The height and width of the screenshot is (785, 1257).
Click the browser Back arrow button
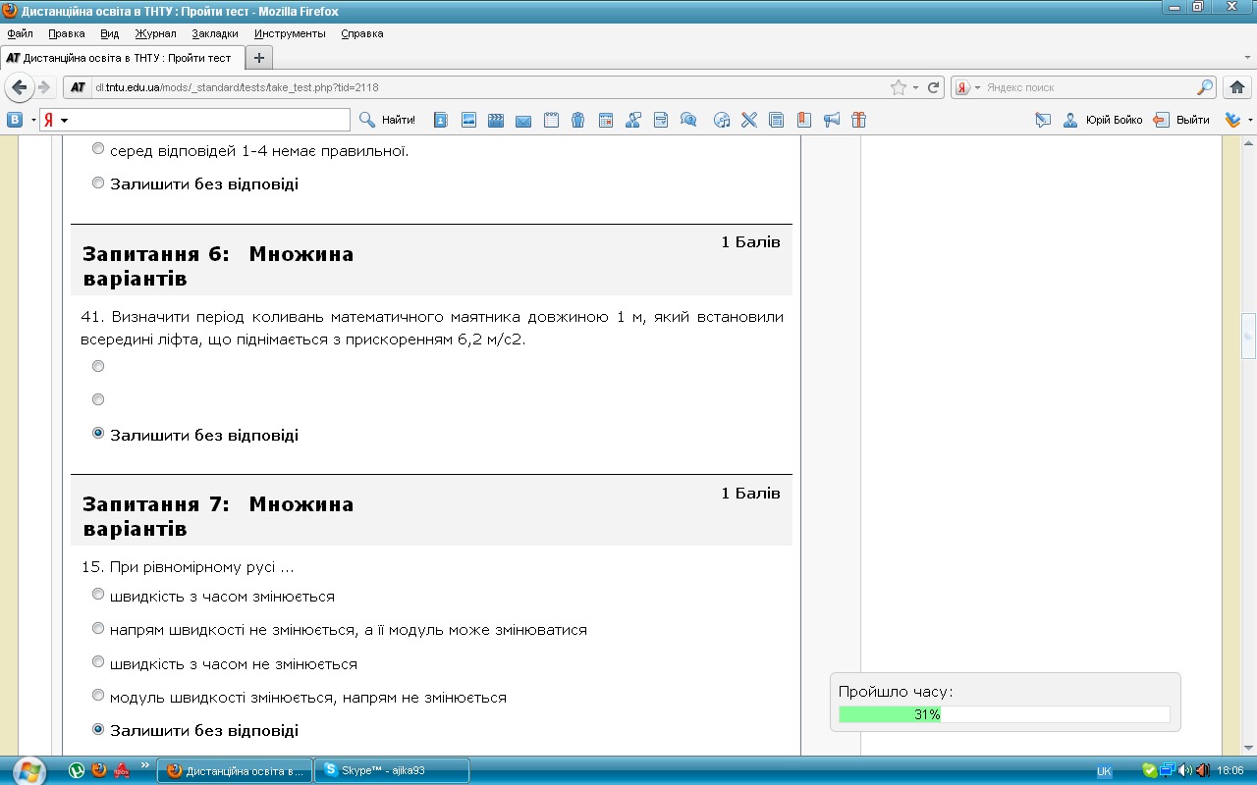[20, 87]
